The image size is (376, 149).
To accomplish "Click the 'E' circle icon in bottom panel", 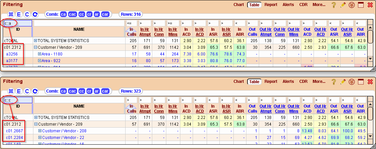I will click(19, 91).
